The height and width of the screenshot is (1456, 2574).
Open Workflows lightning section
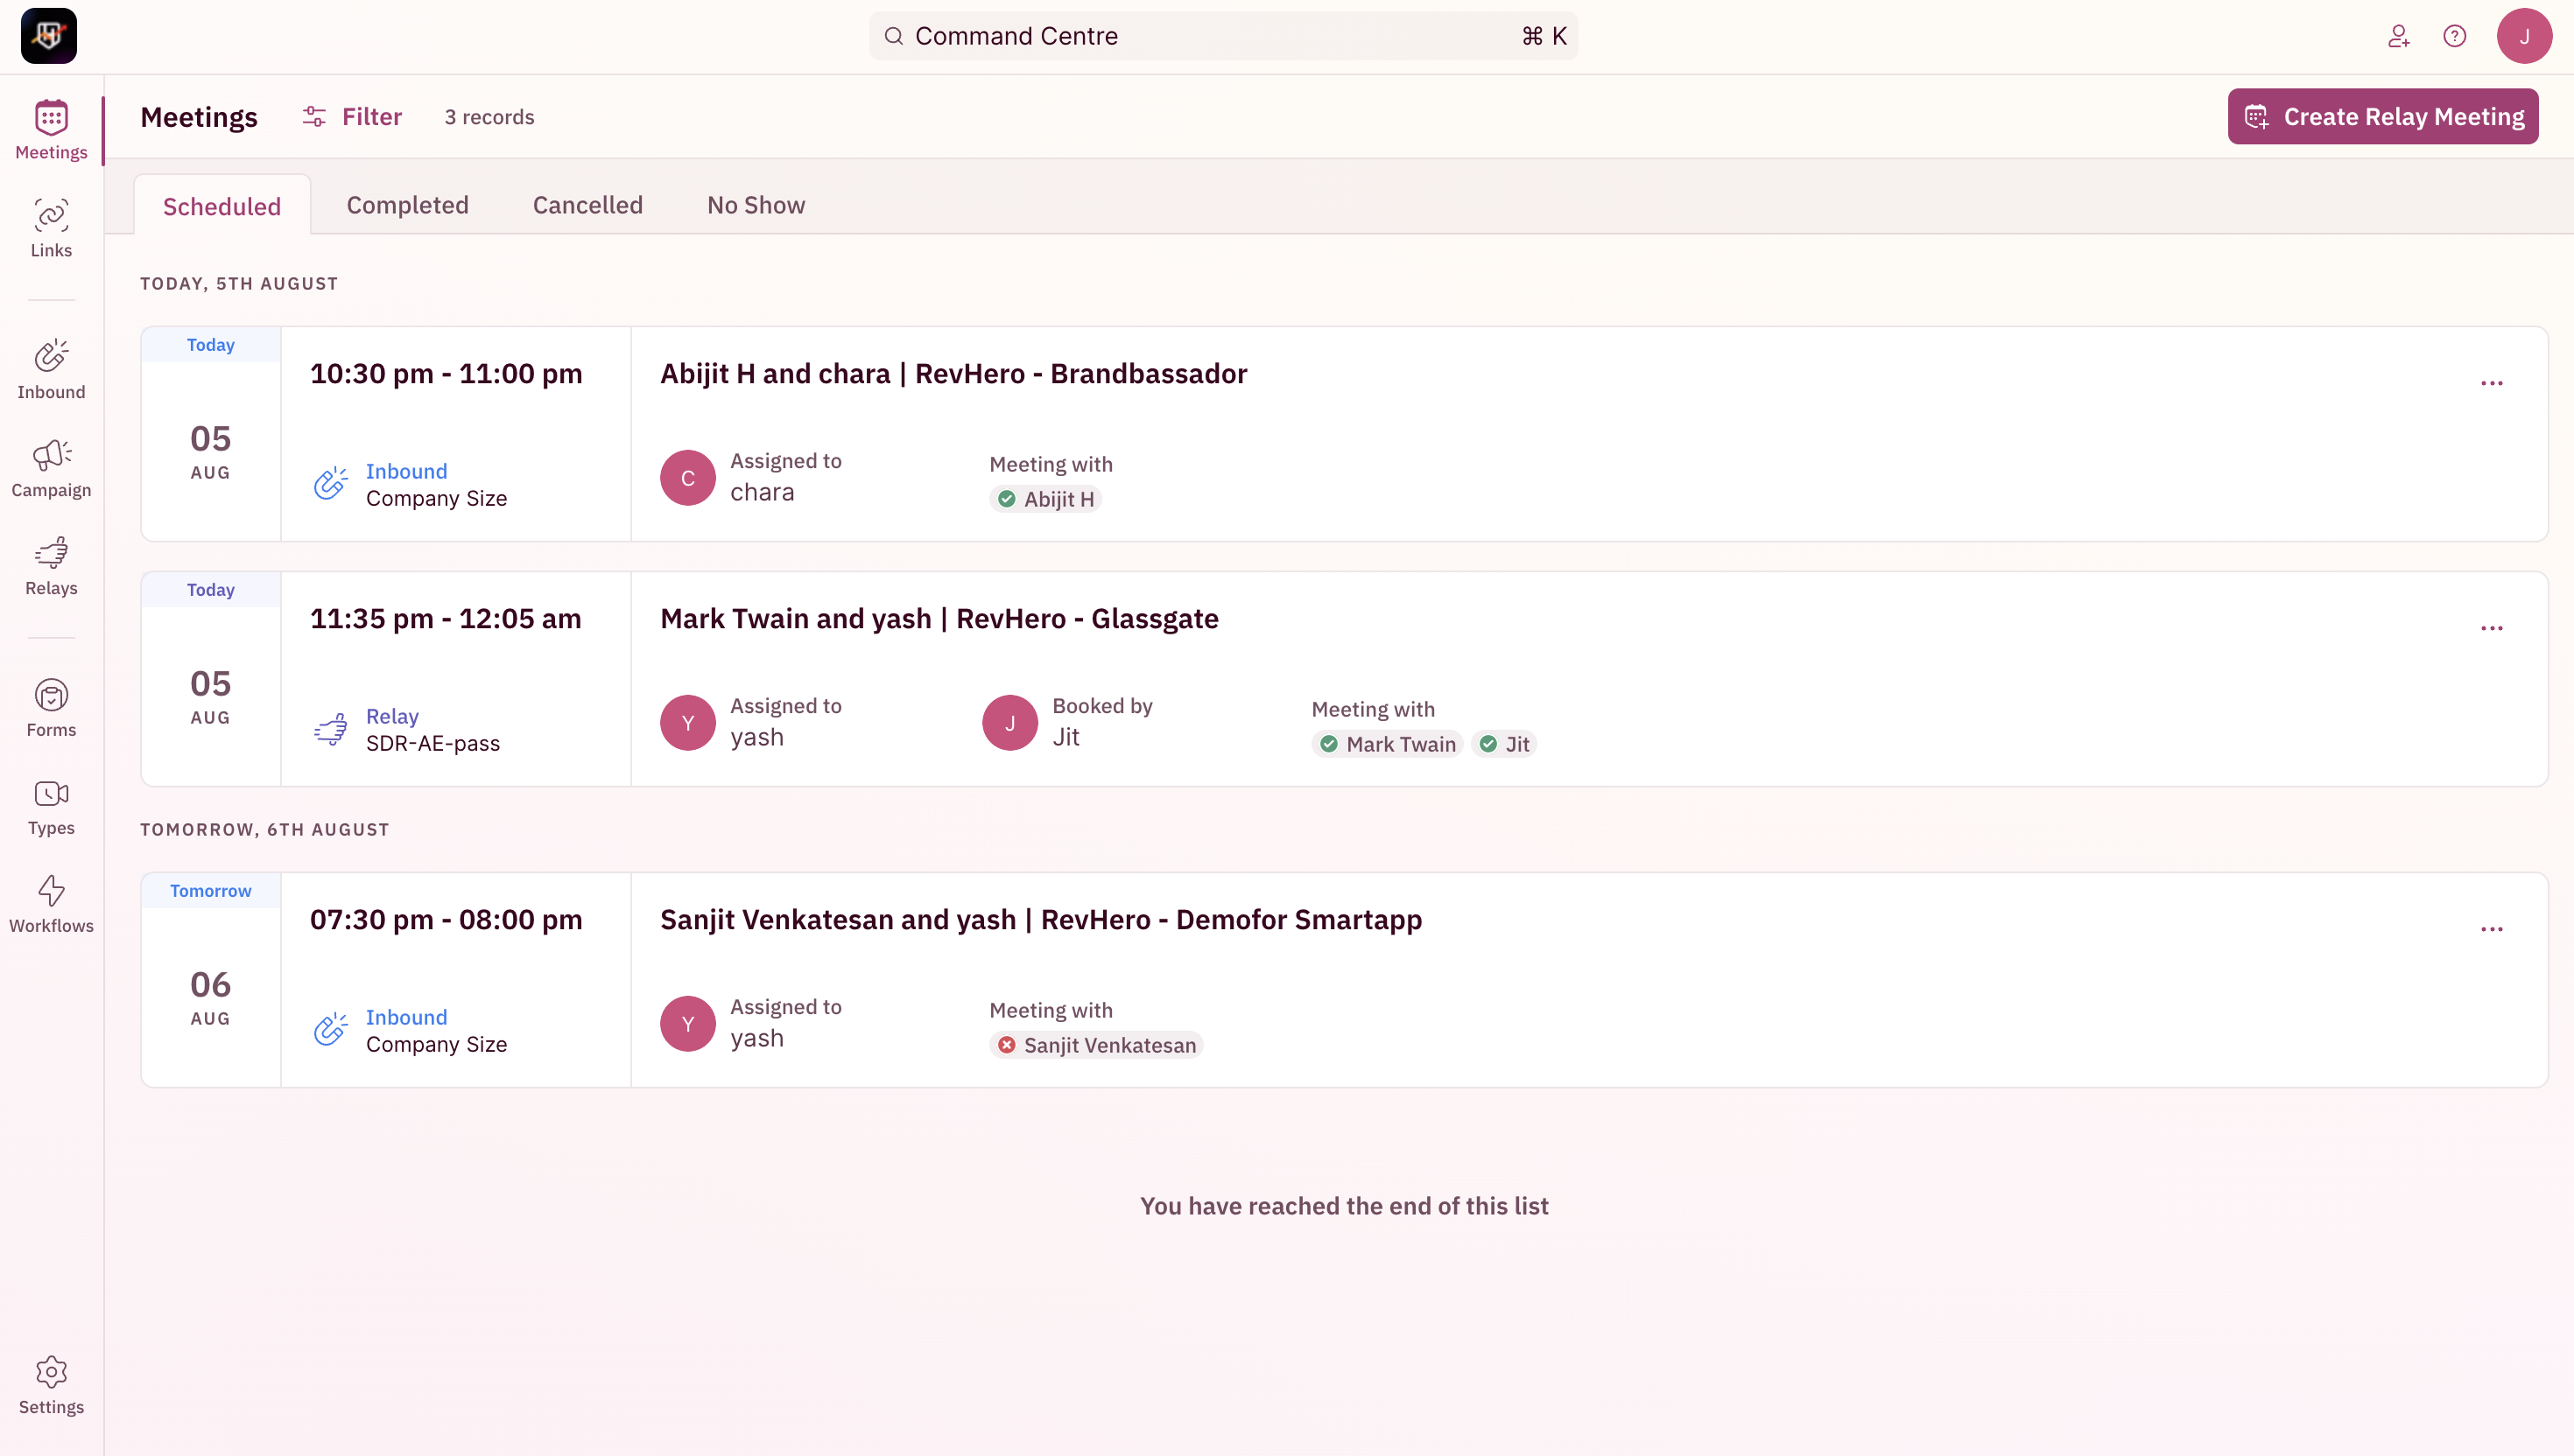[51, 904]
